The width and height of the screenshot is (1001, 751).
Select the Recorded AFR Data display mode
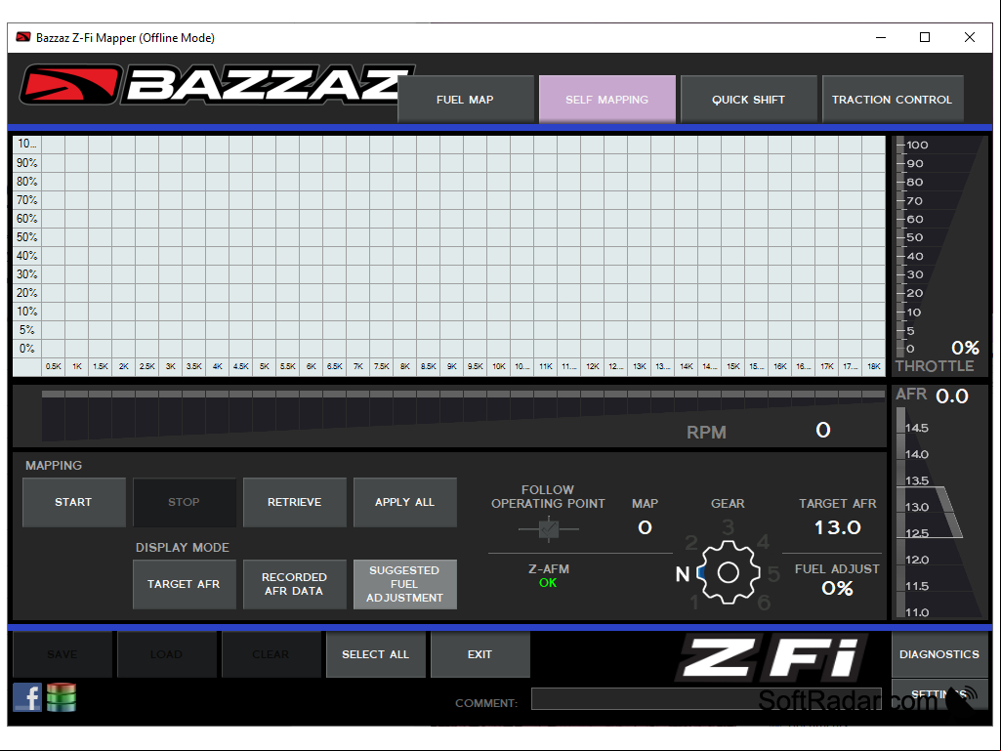[294, 584]
